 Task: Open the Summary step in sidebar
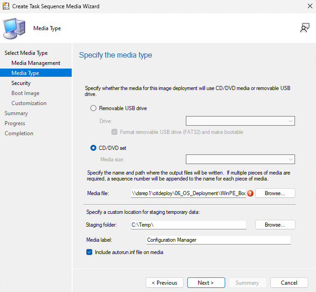click(16, 113)
